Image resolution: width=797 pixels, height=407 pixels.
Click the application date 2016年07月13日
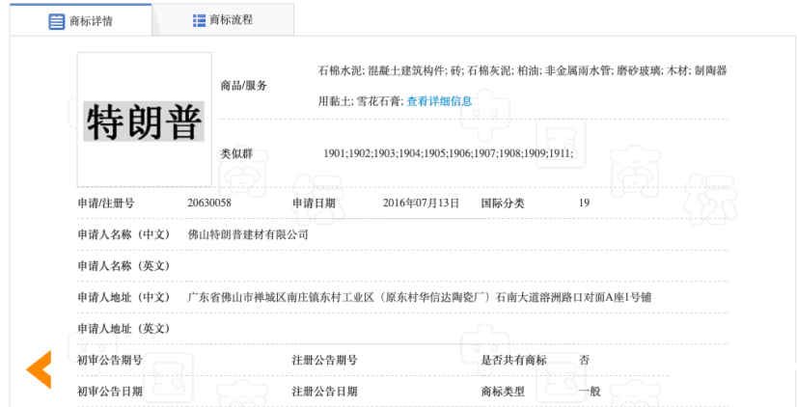pyautogui.click(x=421, y=203)
